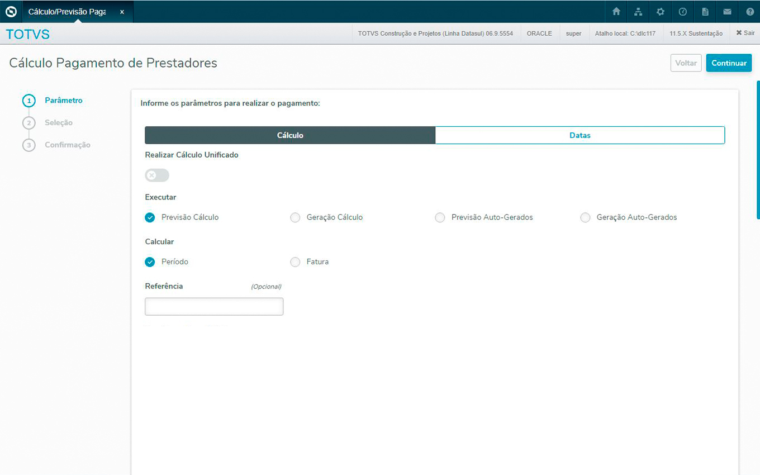The width and height of the screenshot is (760, 475).
Task: Go to Seleção step in wizard
Action: 58,122
